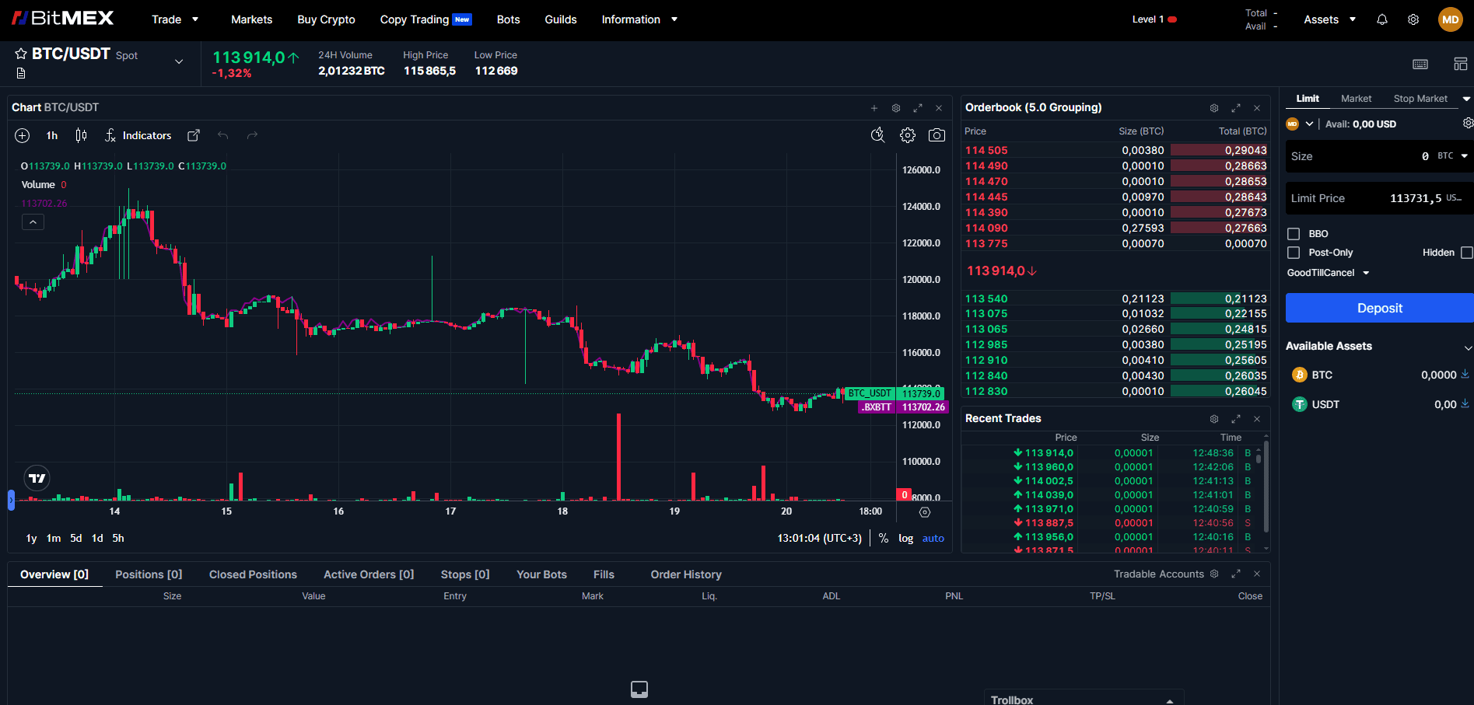Toggle auto scale on chart
This screenshot has width=1474, height=705.
point(933,538)
